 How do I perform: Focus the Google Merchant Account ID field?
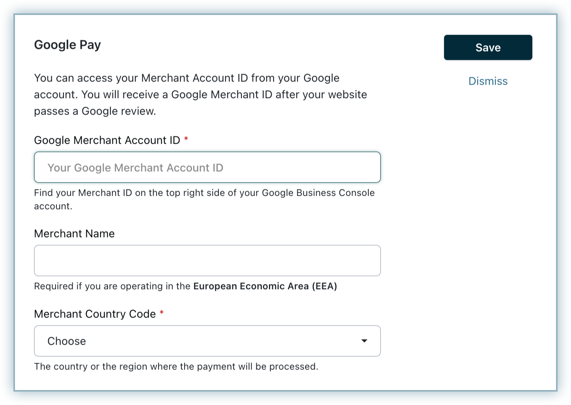click(207, 167)
